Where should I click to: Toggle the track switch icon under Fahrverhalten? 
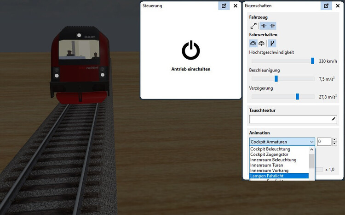[x=272, y=44]
